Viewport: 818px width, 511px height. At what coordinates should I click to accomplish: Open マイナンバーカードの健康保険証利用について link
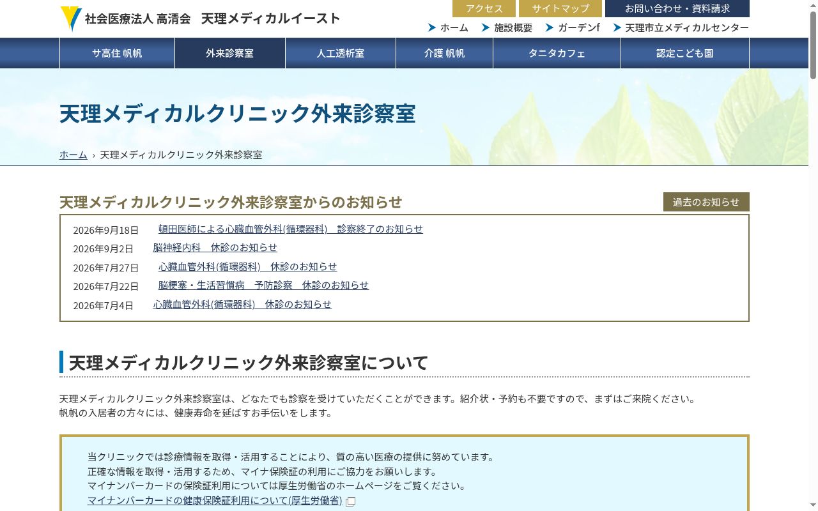215,501
